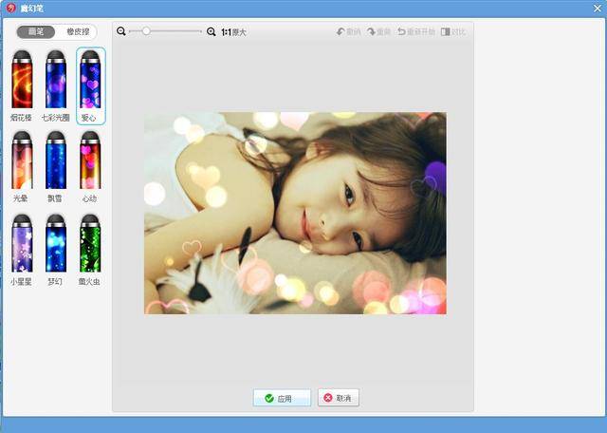Switch to 橡皮擦 eraser mode
Viewport: 607px width, 433px height.
pos(80,31)
